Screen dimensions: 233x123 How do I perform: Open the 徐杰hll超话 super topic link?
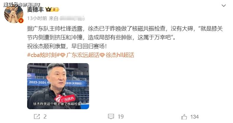(120, 55)
